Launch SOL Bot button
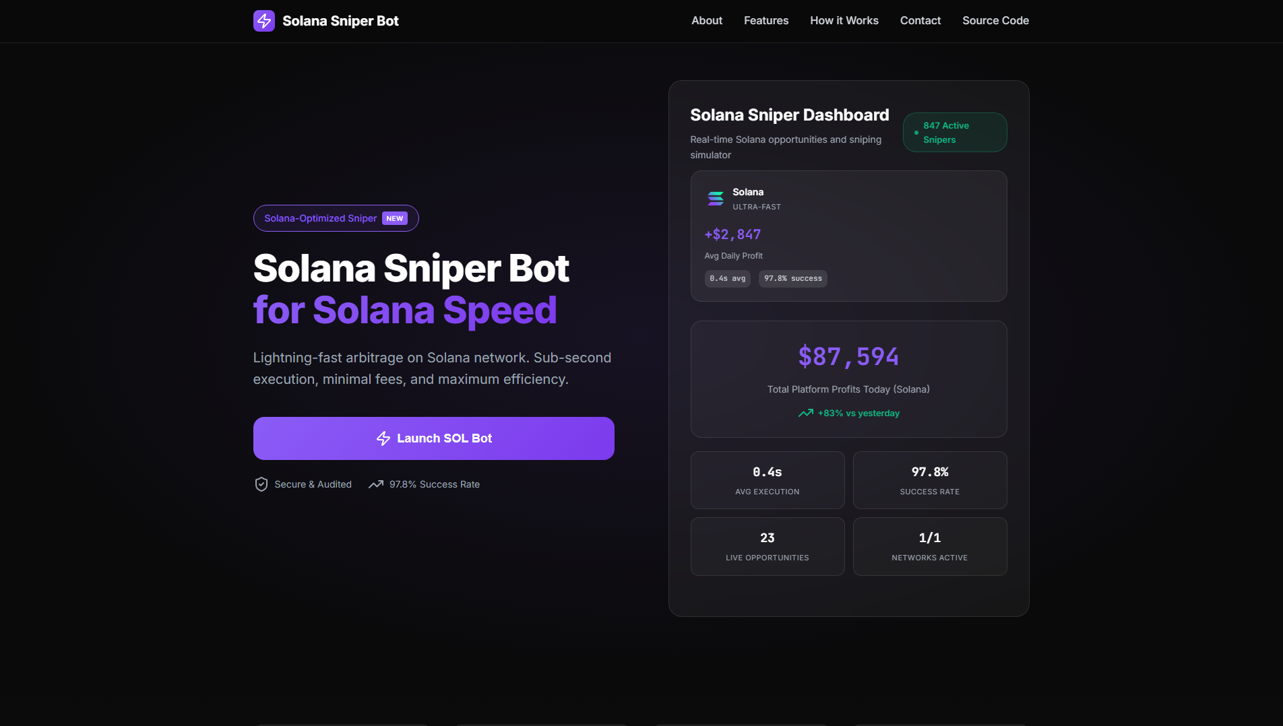The image size is (1283, 726). (x=434, y=438)
